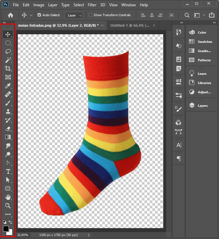
Task: Open the Image menu
Action: [x=39, y=5]
